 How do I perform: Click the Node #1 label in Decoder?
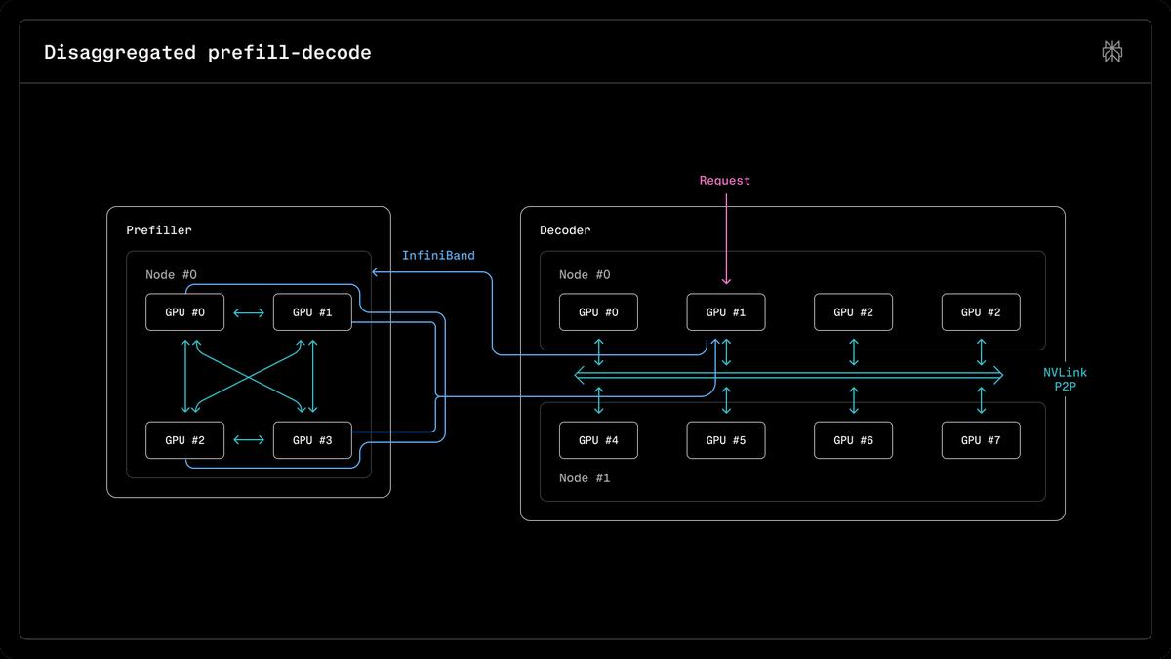click(x=585, y=478)
